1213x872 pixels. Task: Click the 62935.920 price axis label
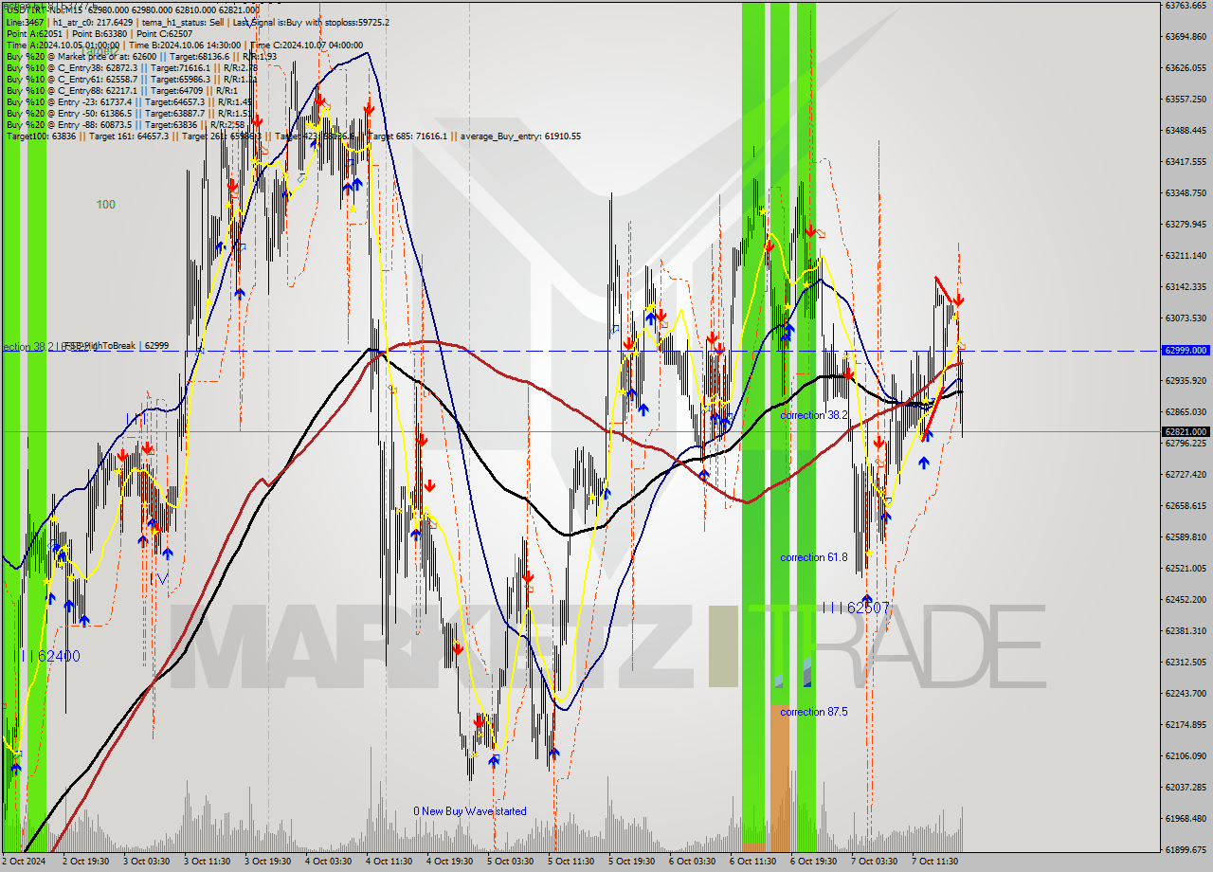1185,381
